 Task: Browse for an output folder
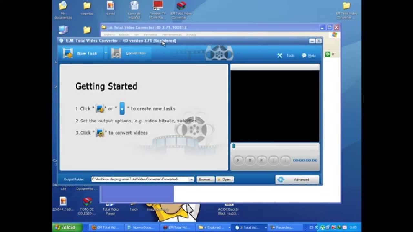click(205, 179)
